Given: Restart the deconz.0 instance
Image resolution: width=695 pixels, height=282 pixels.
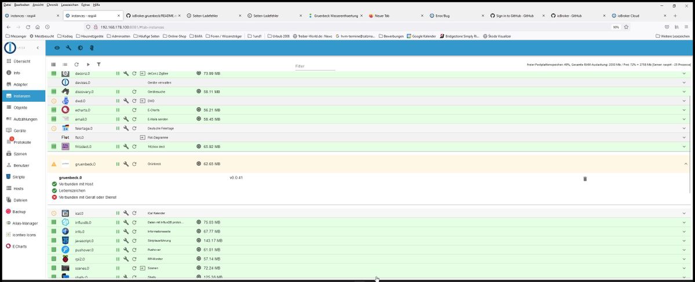Looking at the screenshot, I should 134,73.
